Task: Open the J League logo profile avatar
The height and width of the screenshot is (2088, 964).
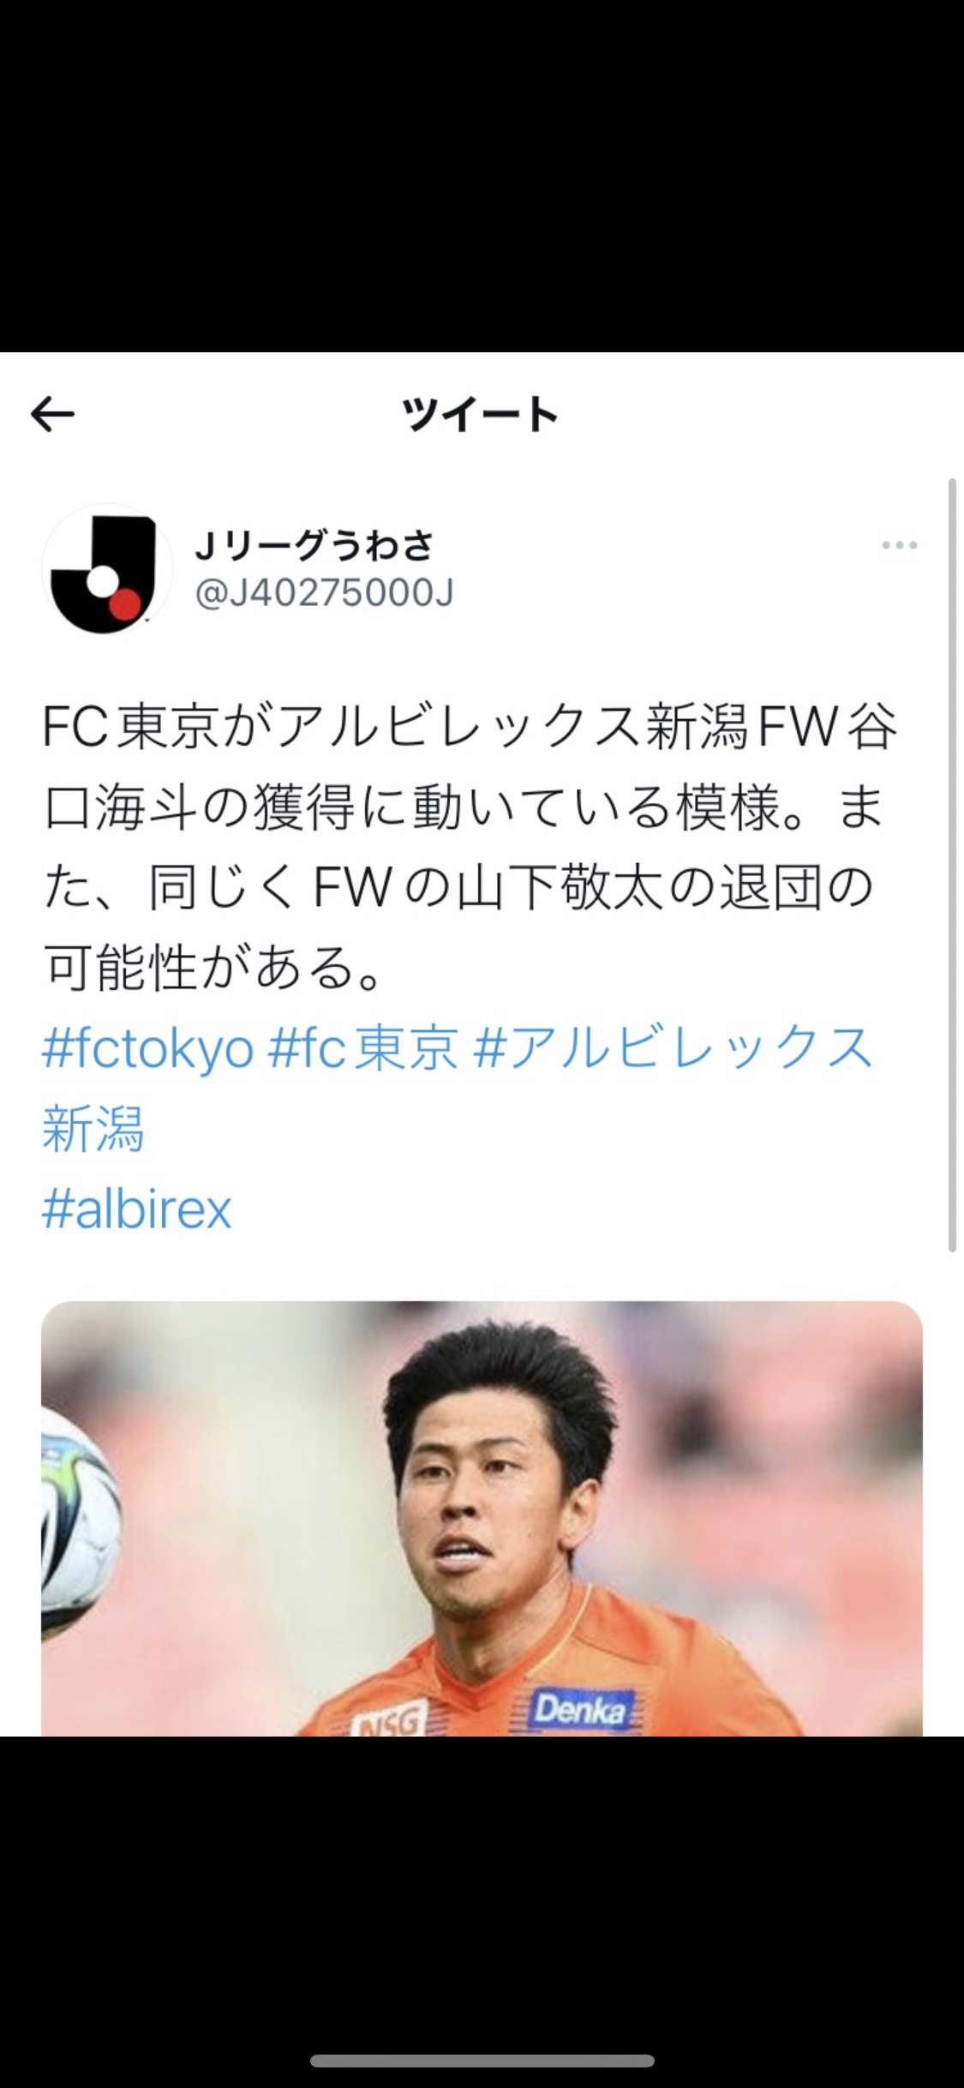Action: (106, 569)
